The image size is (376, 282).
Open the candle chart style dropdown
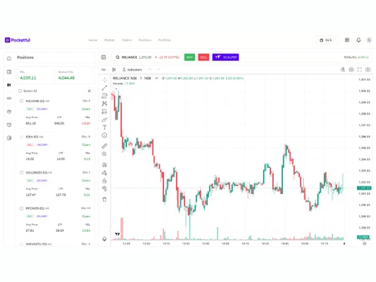(114, 70)
